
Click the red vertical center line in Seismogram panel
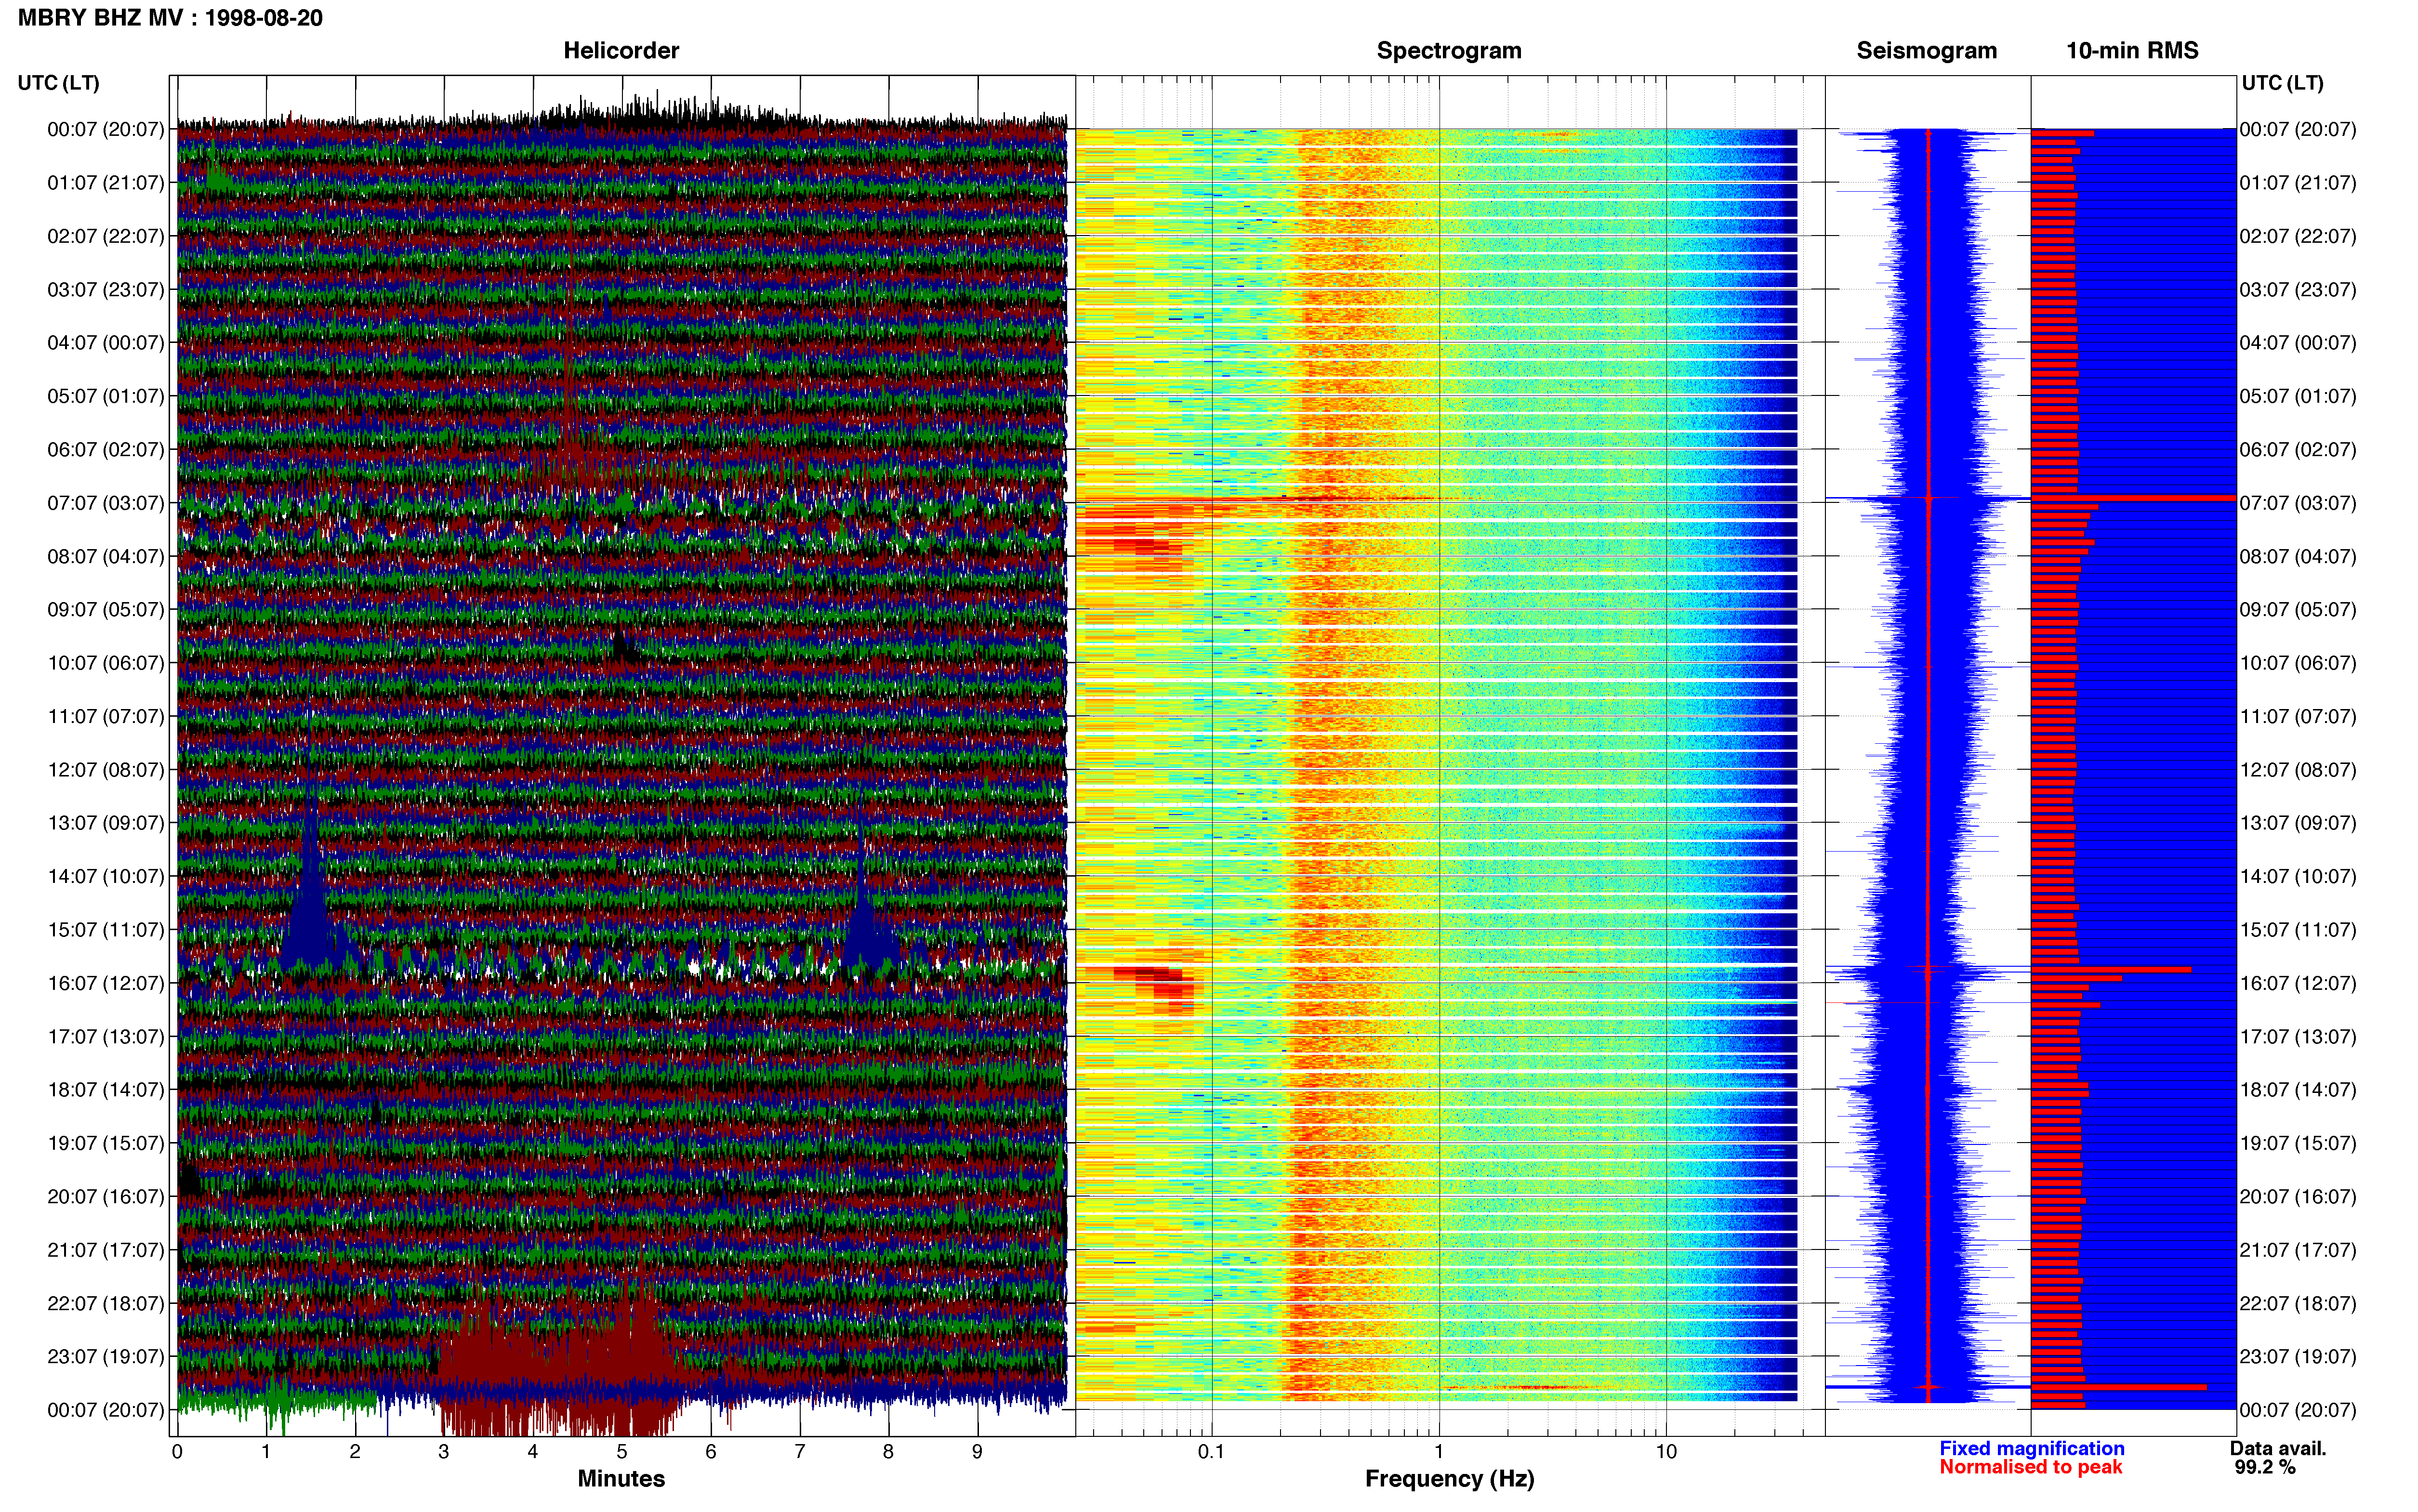coord(1928,765)
